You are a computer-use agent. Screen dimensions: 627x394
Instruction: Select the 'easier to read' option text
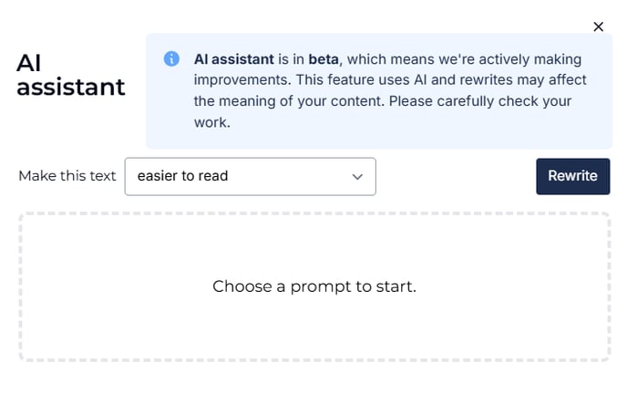[x=183, y=176]
